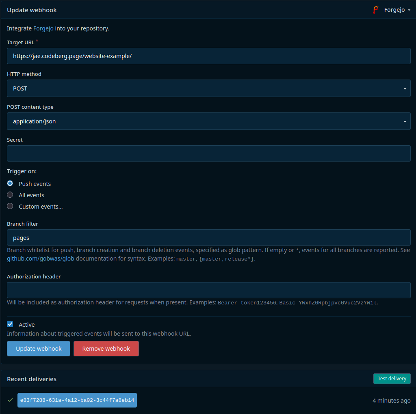Screen dimensions: 416x414
Task: Click the Update webhook button
Action: pyautogui.click(x=38, y=348)
